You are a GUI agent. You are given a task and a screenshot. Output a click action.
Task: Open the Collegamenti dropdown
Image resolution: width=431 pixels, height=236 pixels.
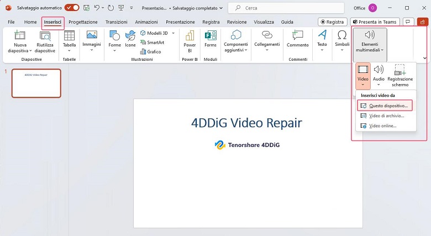click(x=267, y=41)
